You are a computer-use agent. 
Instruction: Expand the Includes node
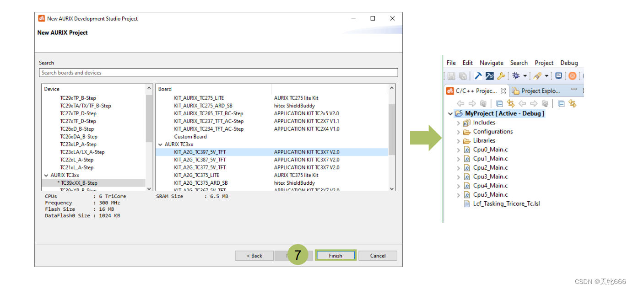[458, 123]
